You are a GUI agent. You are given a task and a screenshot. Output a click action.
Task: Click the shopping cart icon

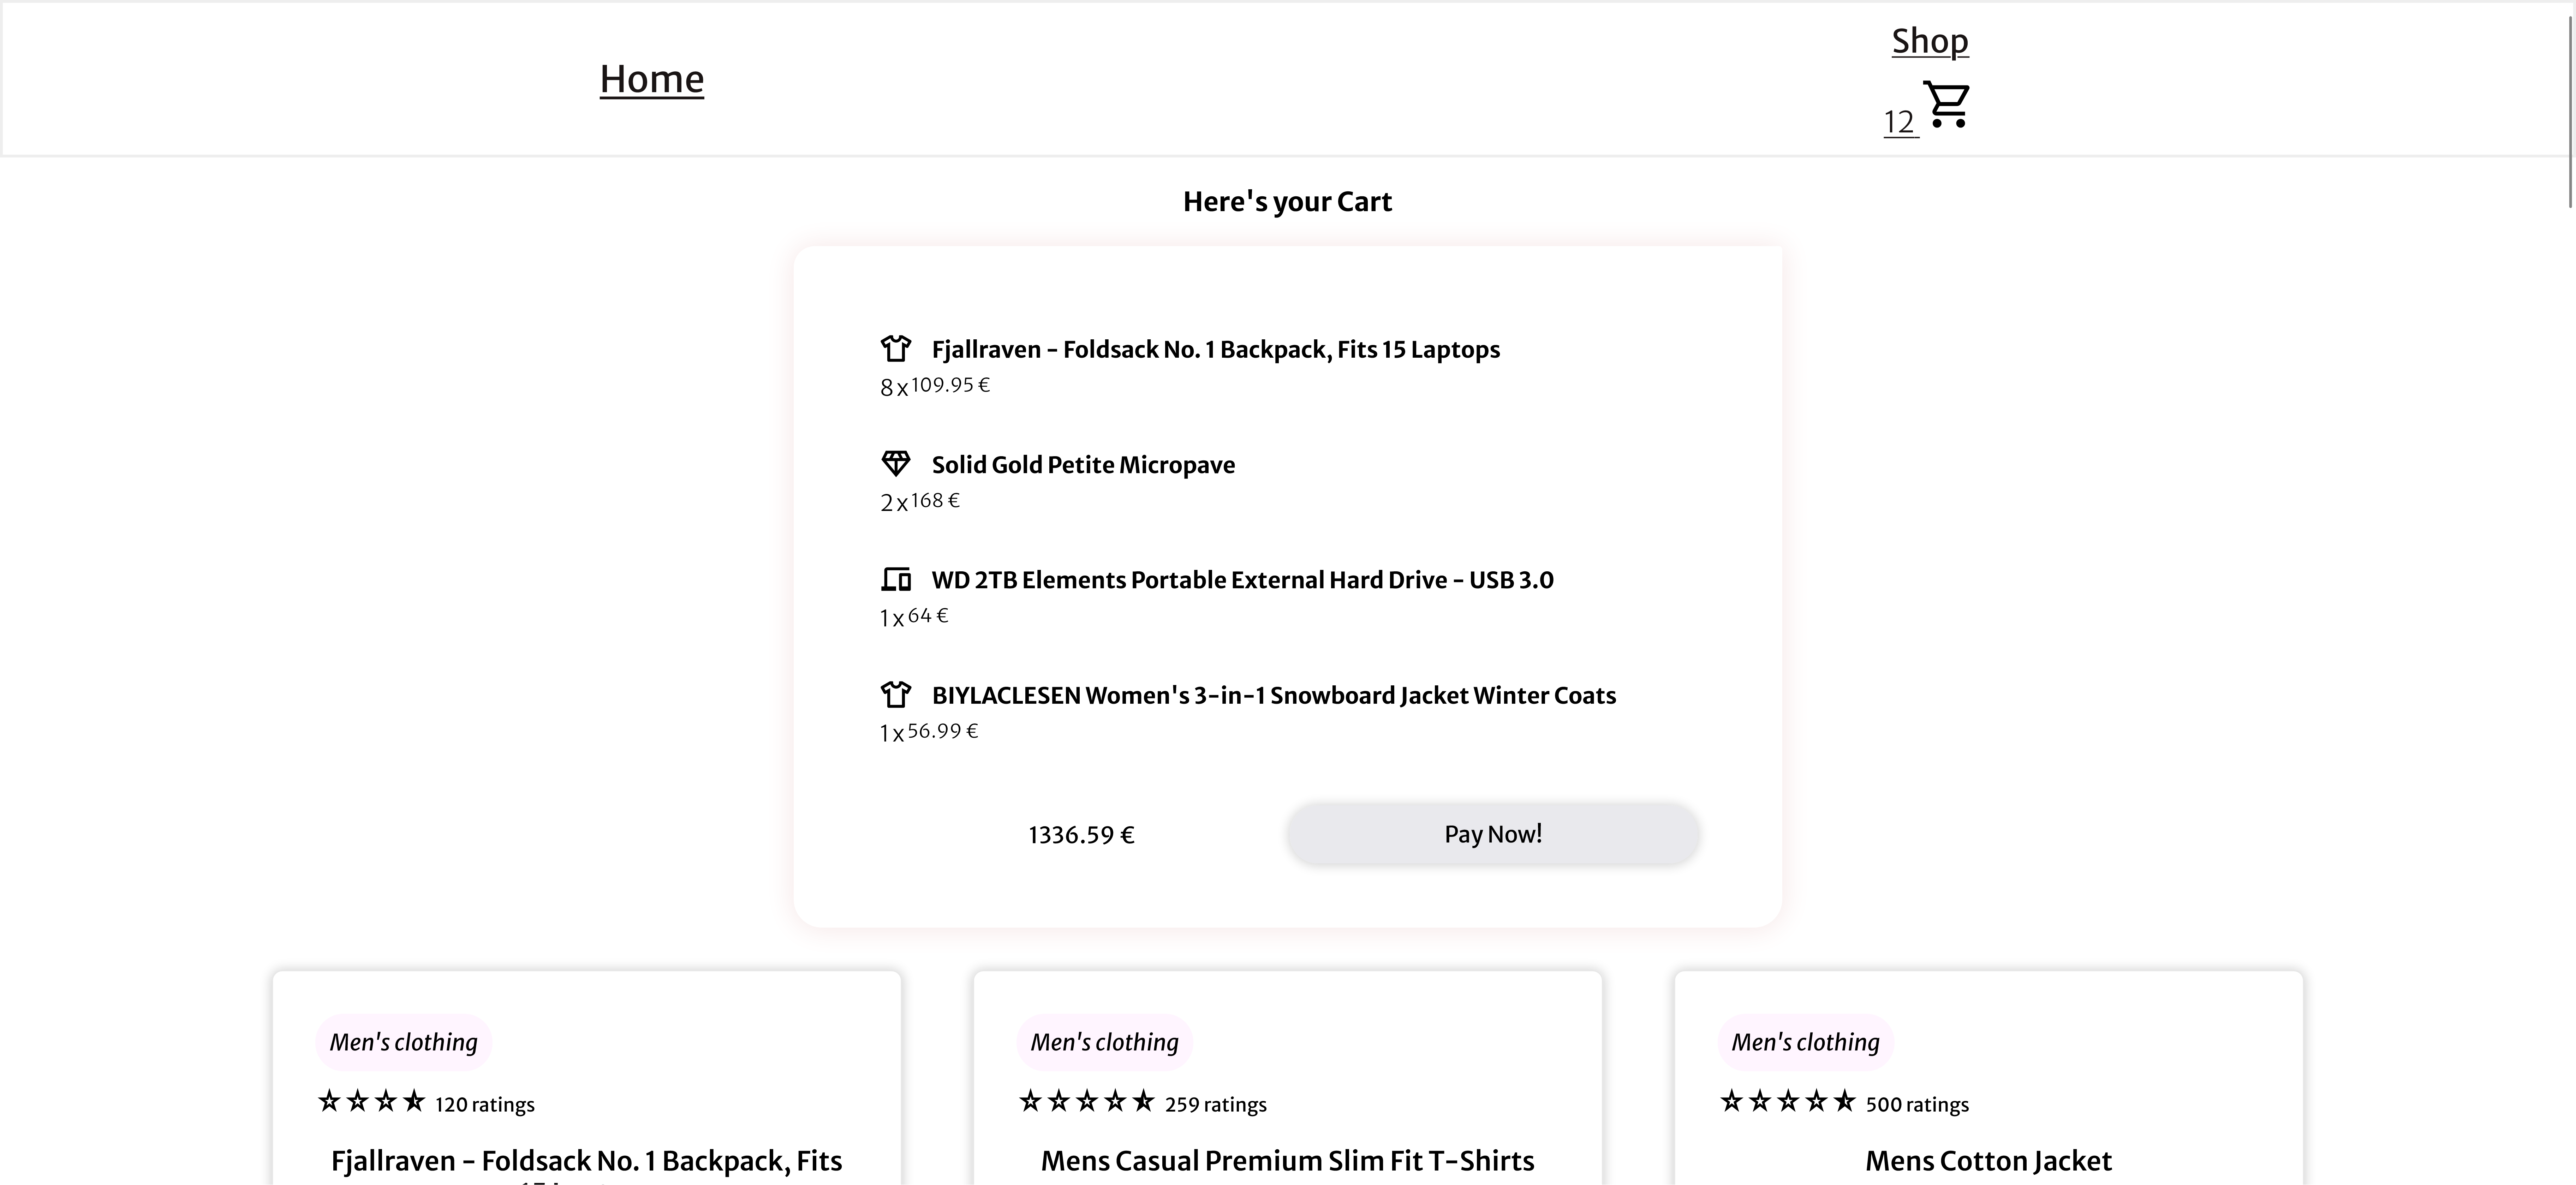[x=1946, y=105]
